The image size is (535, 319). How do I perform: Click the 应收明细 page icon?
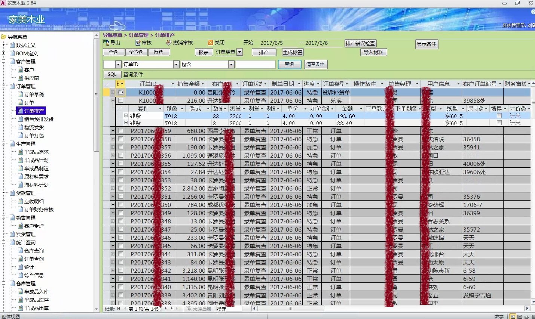(21, 201)
